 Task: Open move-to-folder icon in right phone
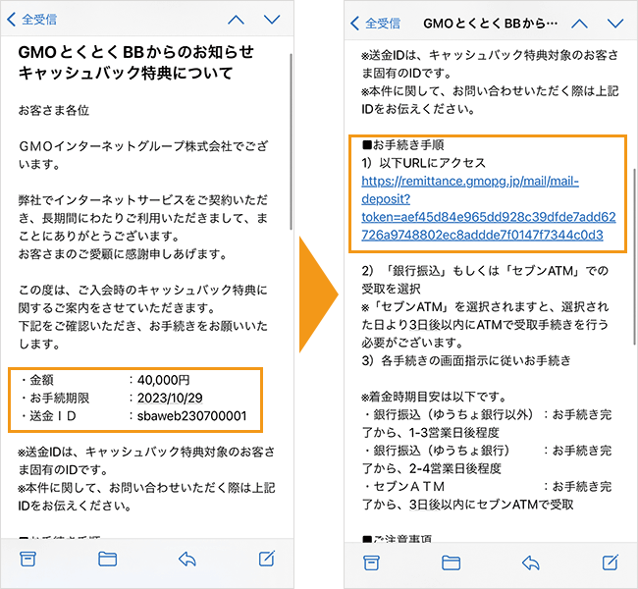coord(452,562)
